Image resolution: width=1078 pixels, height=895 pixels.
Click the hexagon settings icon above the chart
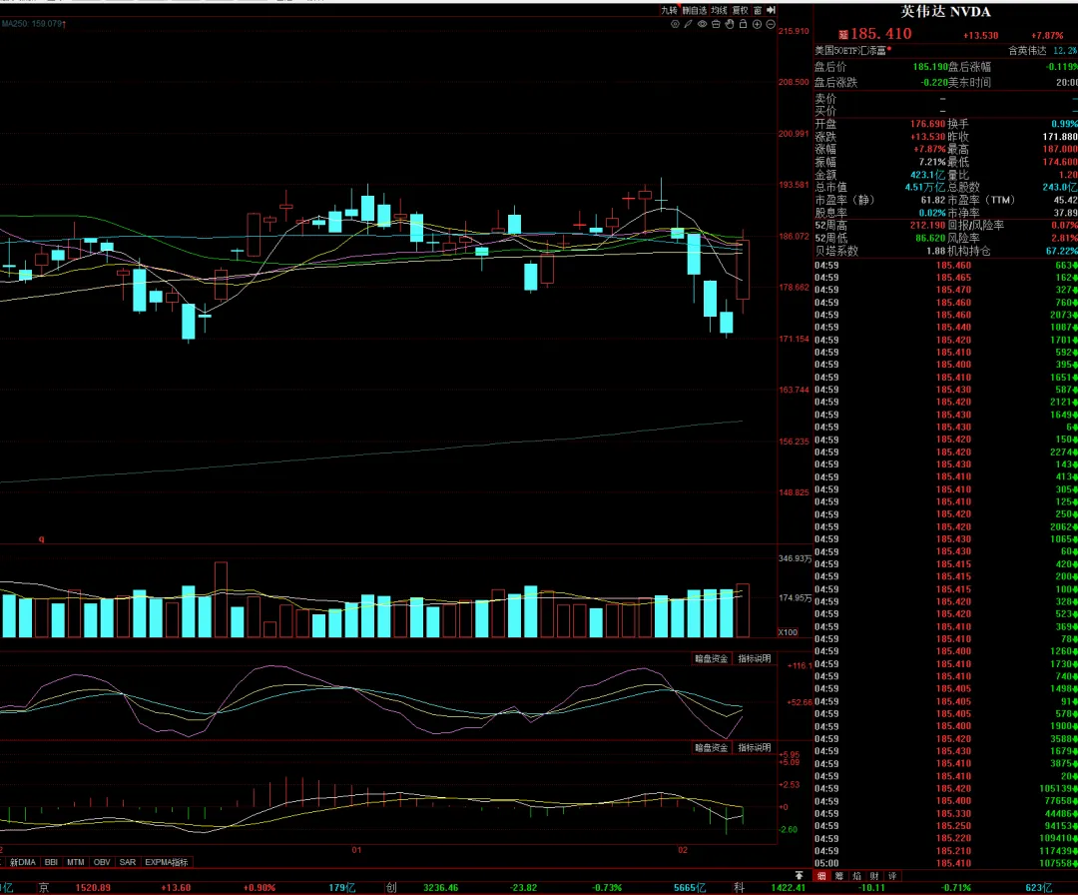pyautogui.click(x=675, y=24)
